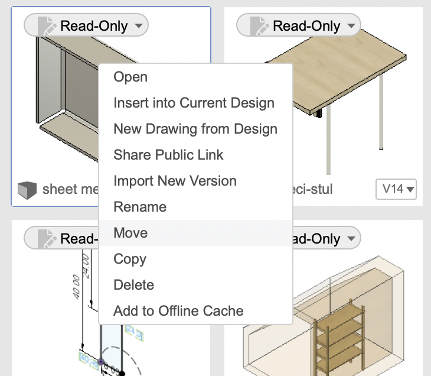Viewport: 431px width, 376px height.
Task: Choose Delete from the context menu
Action: pyautogui.click(x=133, y=285)
